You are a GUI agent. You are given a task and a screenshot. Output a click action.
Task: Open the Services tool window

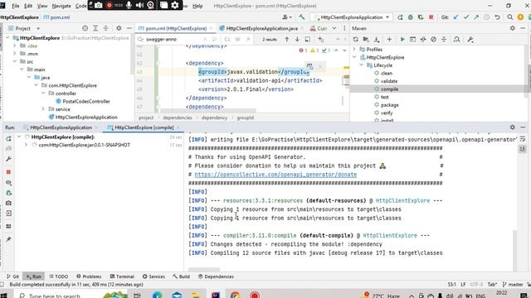153,276
